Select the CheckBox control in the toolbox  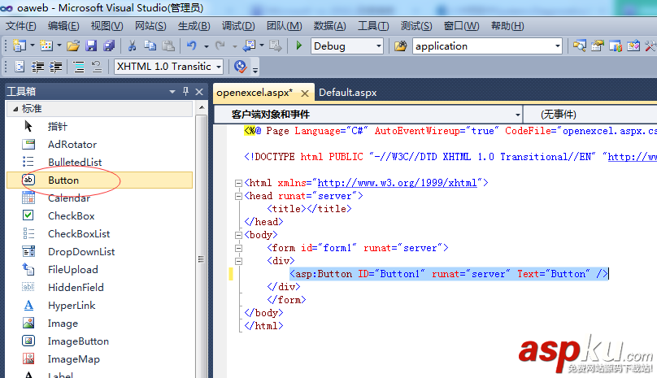click(99, 215)
